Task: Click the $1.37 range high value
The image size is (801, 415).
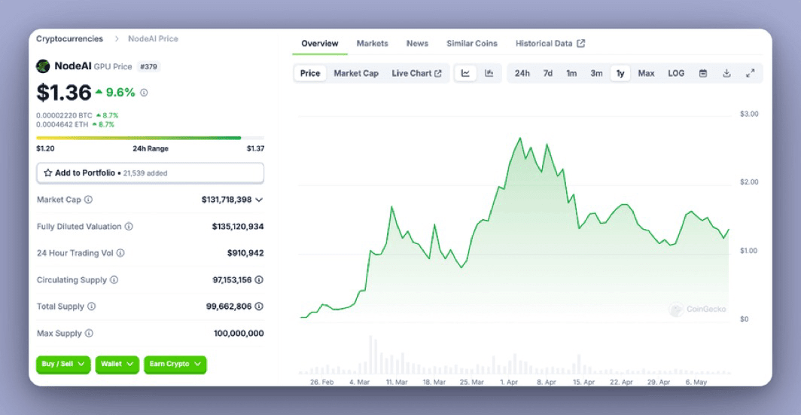Action: 255,148
